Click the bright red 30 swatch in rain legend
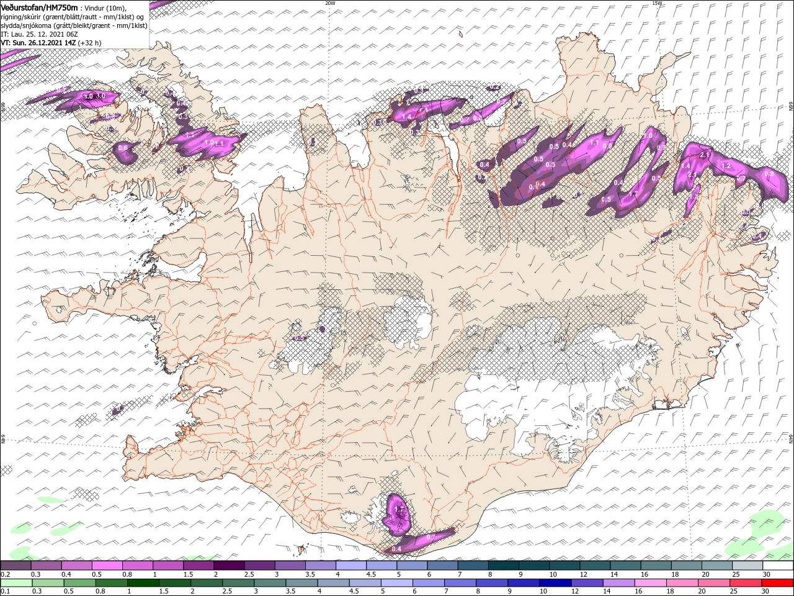 (x=777, y=582)
